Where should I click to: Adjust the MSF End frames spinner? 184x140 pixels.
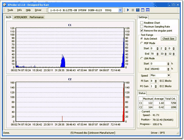tap(174, 54)
